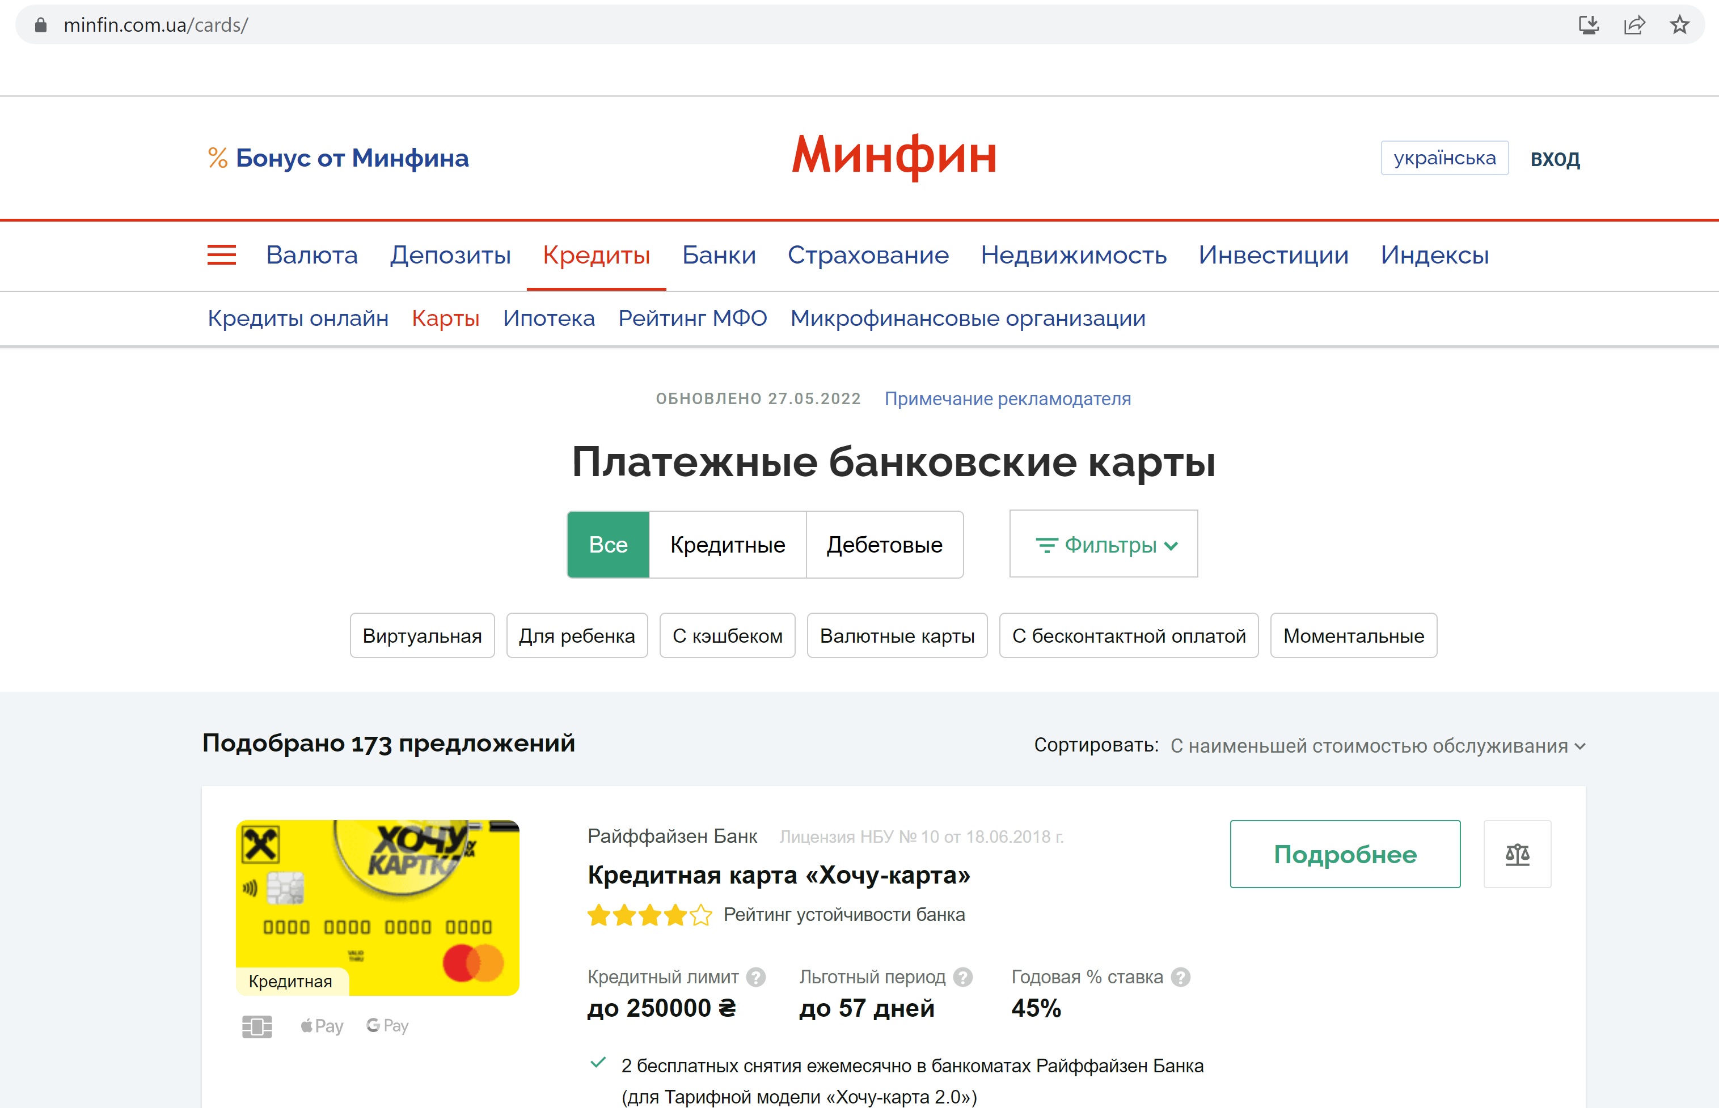The width and height of the screenshot is (1719, 1108).
Task: Open the sort order dropdown
Action: pyautogui.click(x=1378, y=746)
